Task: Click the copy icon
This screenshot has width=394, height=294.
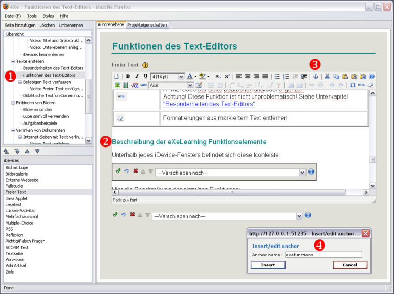Action: (x=336, y=76)
